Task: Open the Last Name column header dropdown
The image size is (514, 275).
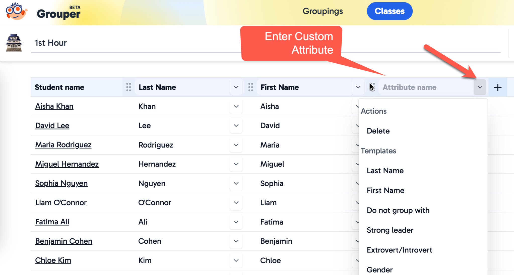Action: tap(236, 87)
